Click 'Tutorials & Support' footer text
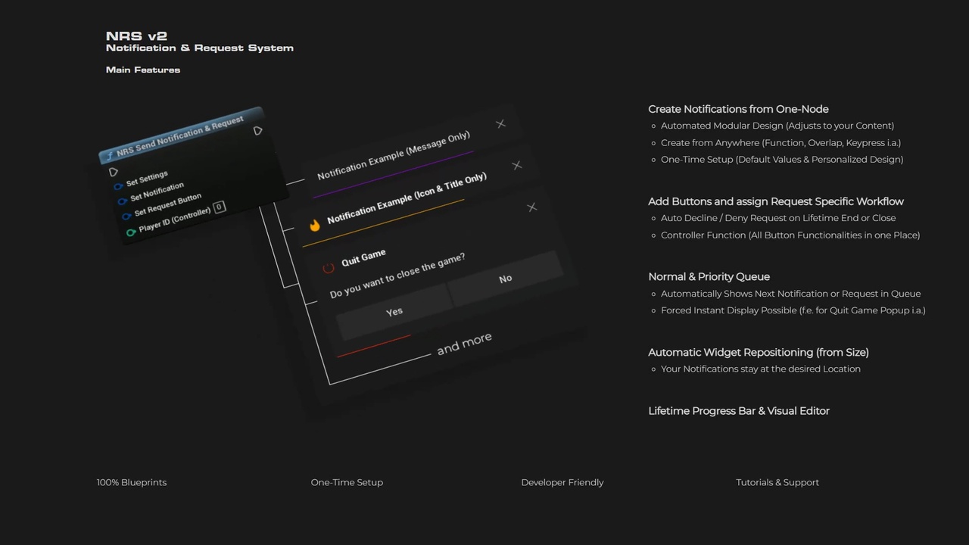 pos(777,482)
